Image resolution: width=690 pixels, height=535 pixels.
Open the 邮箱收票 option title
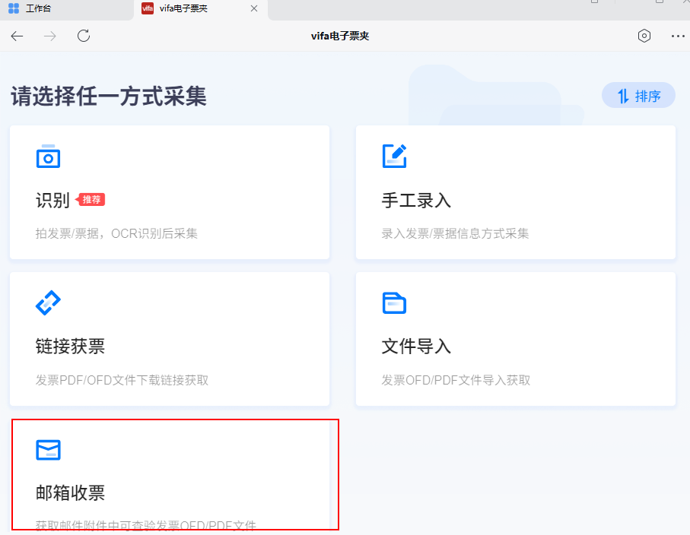tap(70, 493)
